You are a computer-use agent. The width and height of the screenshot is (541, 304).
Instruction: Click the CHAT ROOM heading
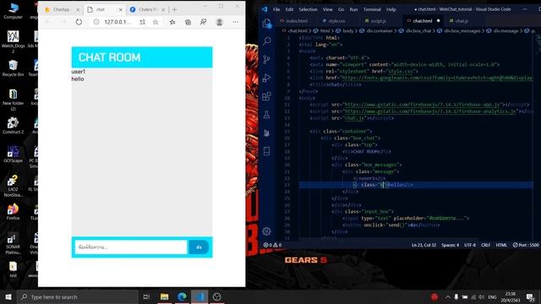(109, 57)
